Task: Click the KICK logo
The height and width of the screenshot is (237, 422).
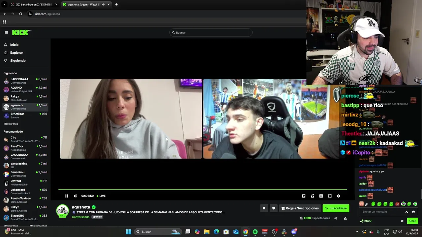Action: click(x=21, y=32)
